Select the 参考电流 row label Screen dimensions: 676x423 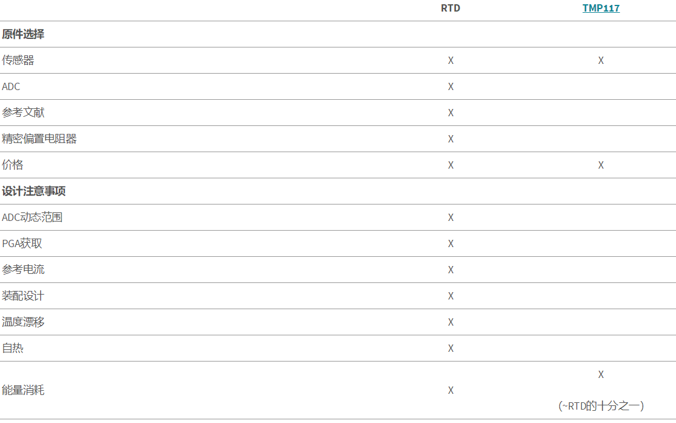(x=23, y=270)
